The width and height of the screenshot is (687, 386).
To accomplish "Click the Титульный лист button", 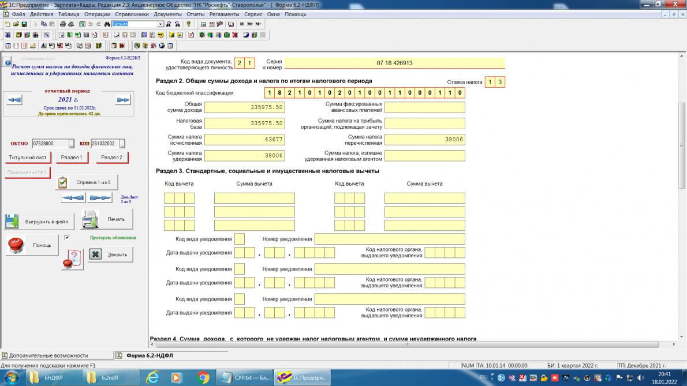I will click(x=28, y=158).
